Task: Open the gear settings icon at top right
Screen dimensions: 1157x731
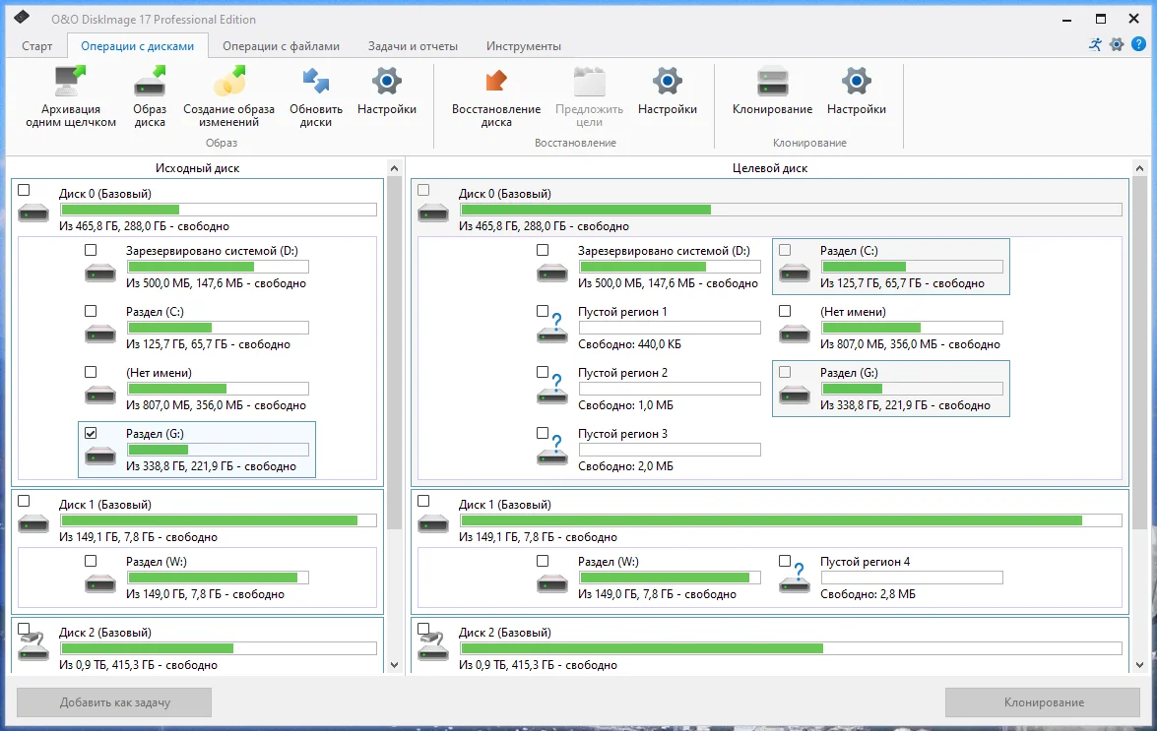Action: point(1117,45)
